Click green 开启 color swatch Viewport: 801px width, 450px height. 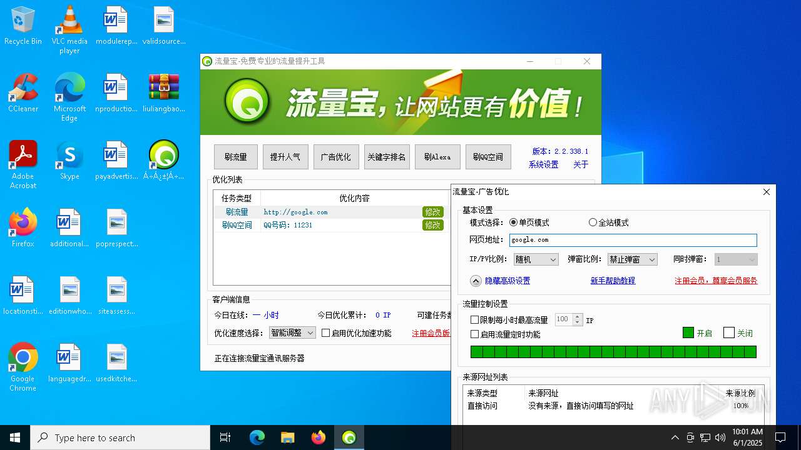coord(688,332)
